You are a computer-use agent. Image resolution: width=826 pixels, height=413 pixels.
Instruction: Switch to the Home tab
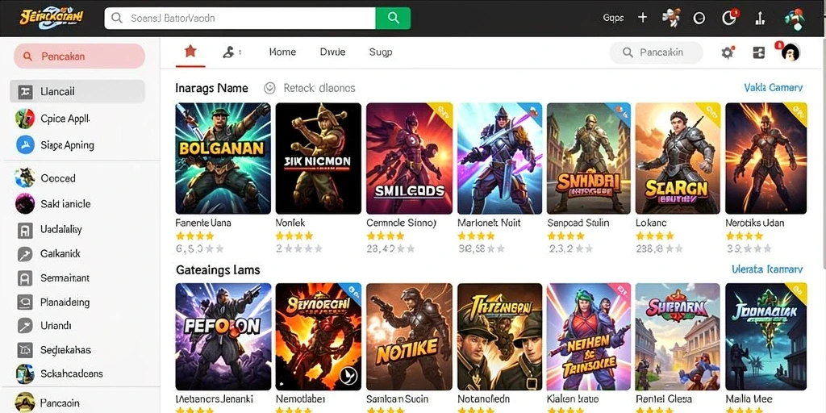click(x=282, y=52)
